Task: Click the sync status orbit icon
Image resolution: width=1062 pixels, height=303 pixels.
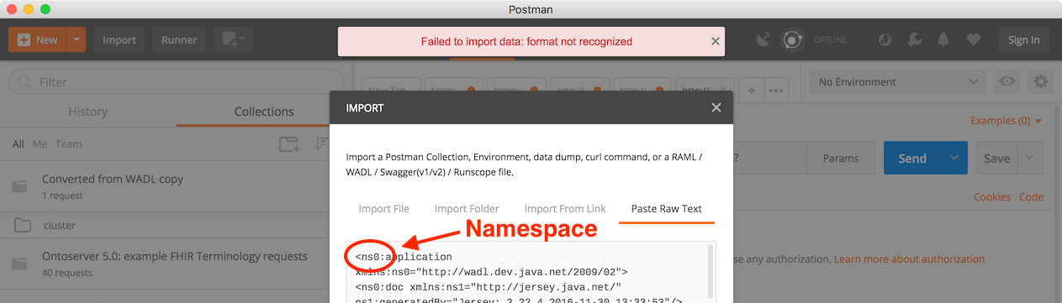Action: pos(791,39)
